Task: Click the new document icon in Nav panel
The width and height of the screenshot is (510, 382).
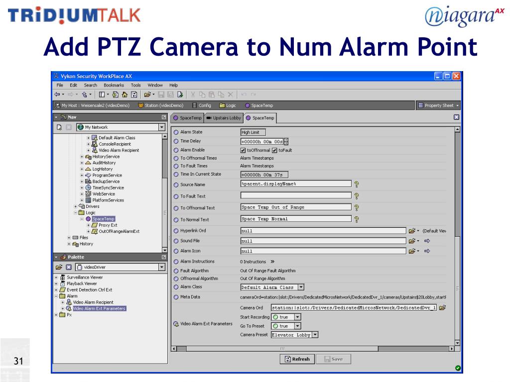Action: (x=59, y=127)
